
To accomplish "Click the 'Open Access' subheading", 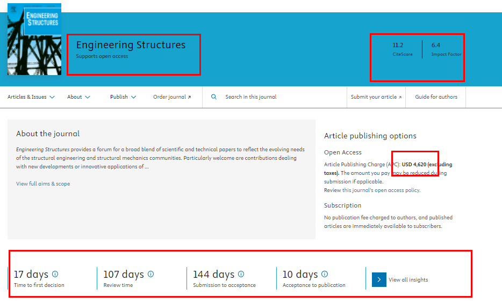I will (342, 152).
